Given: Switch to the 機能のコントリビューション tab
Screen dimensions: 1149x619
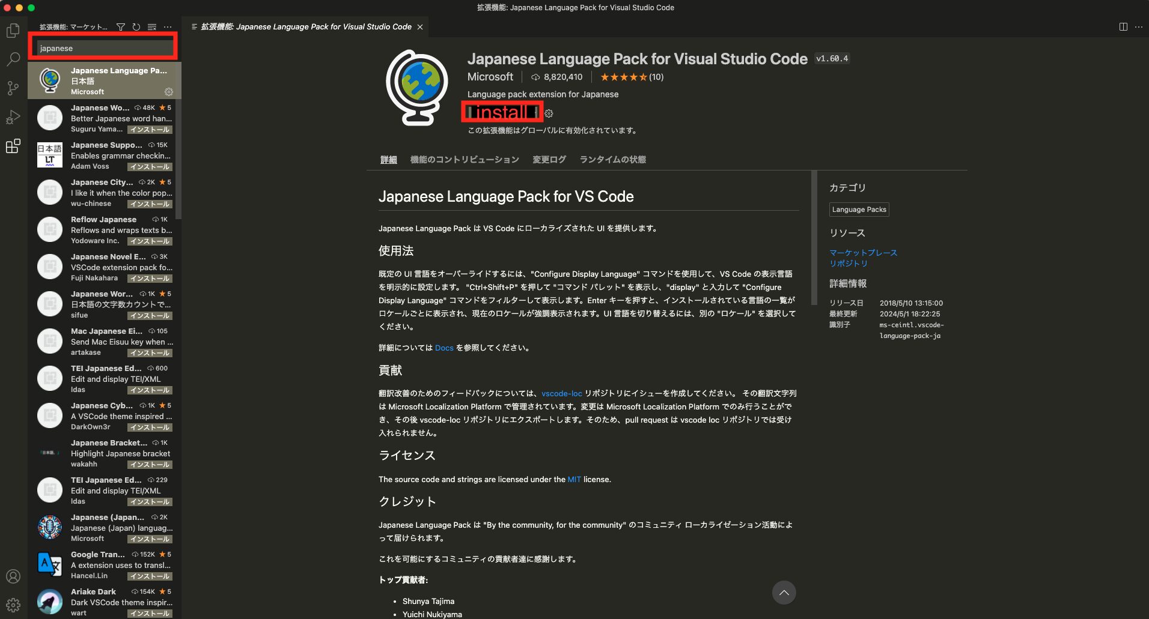Looking at the screenshot, I should (465, 160).
